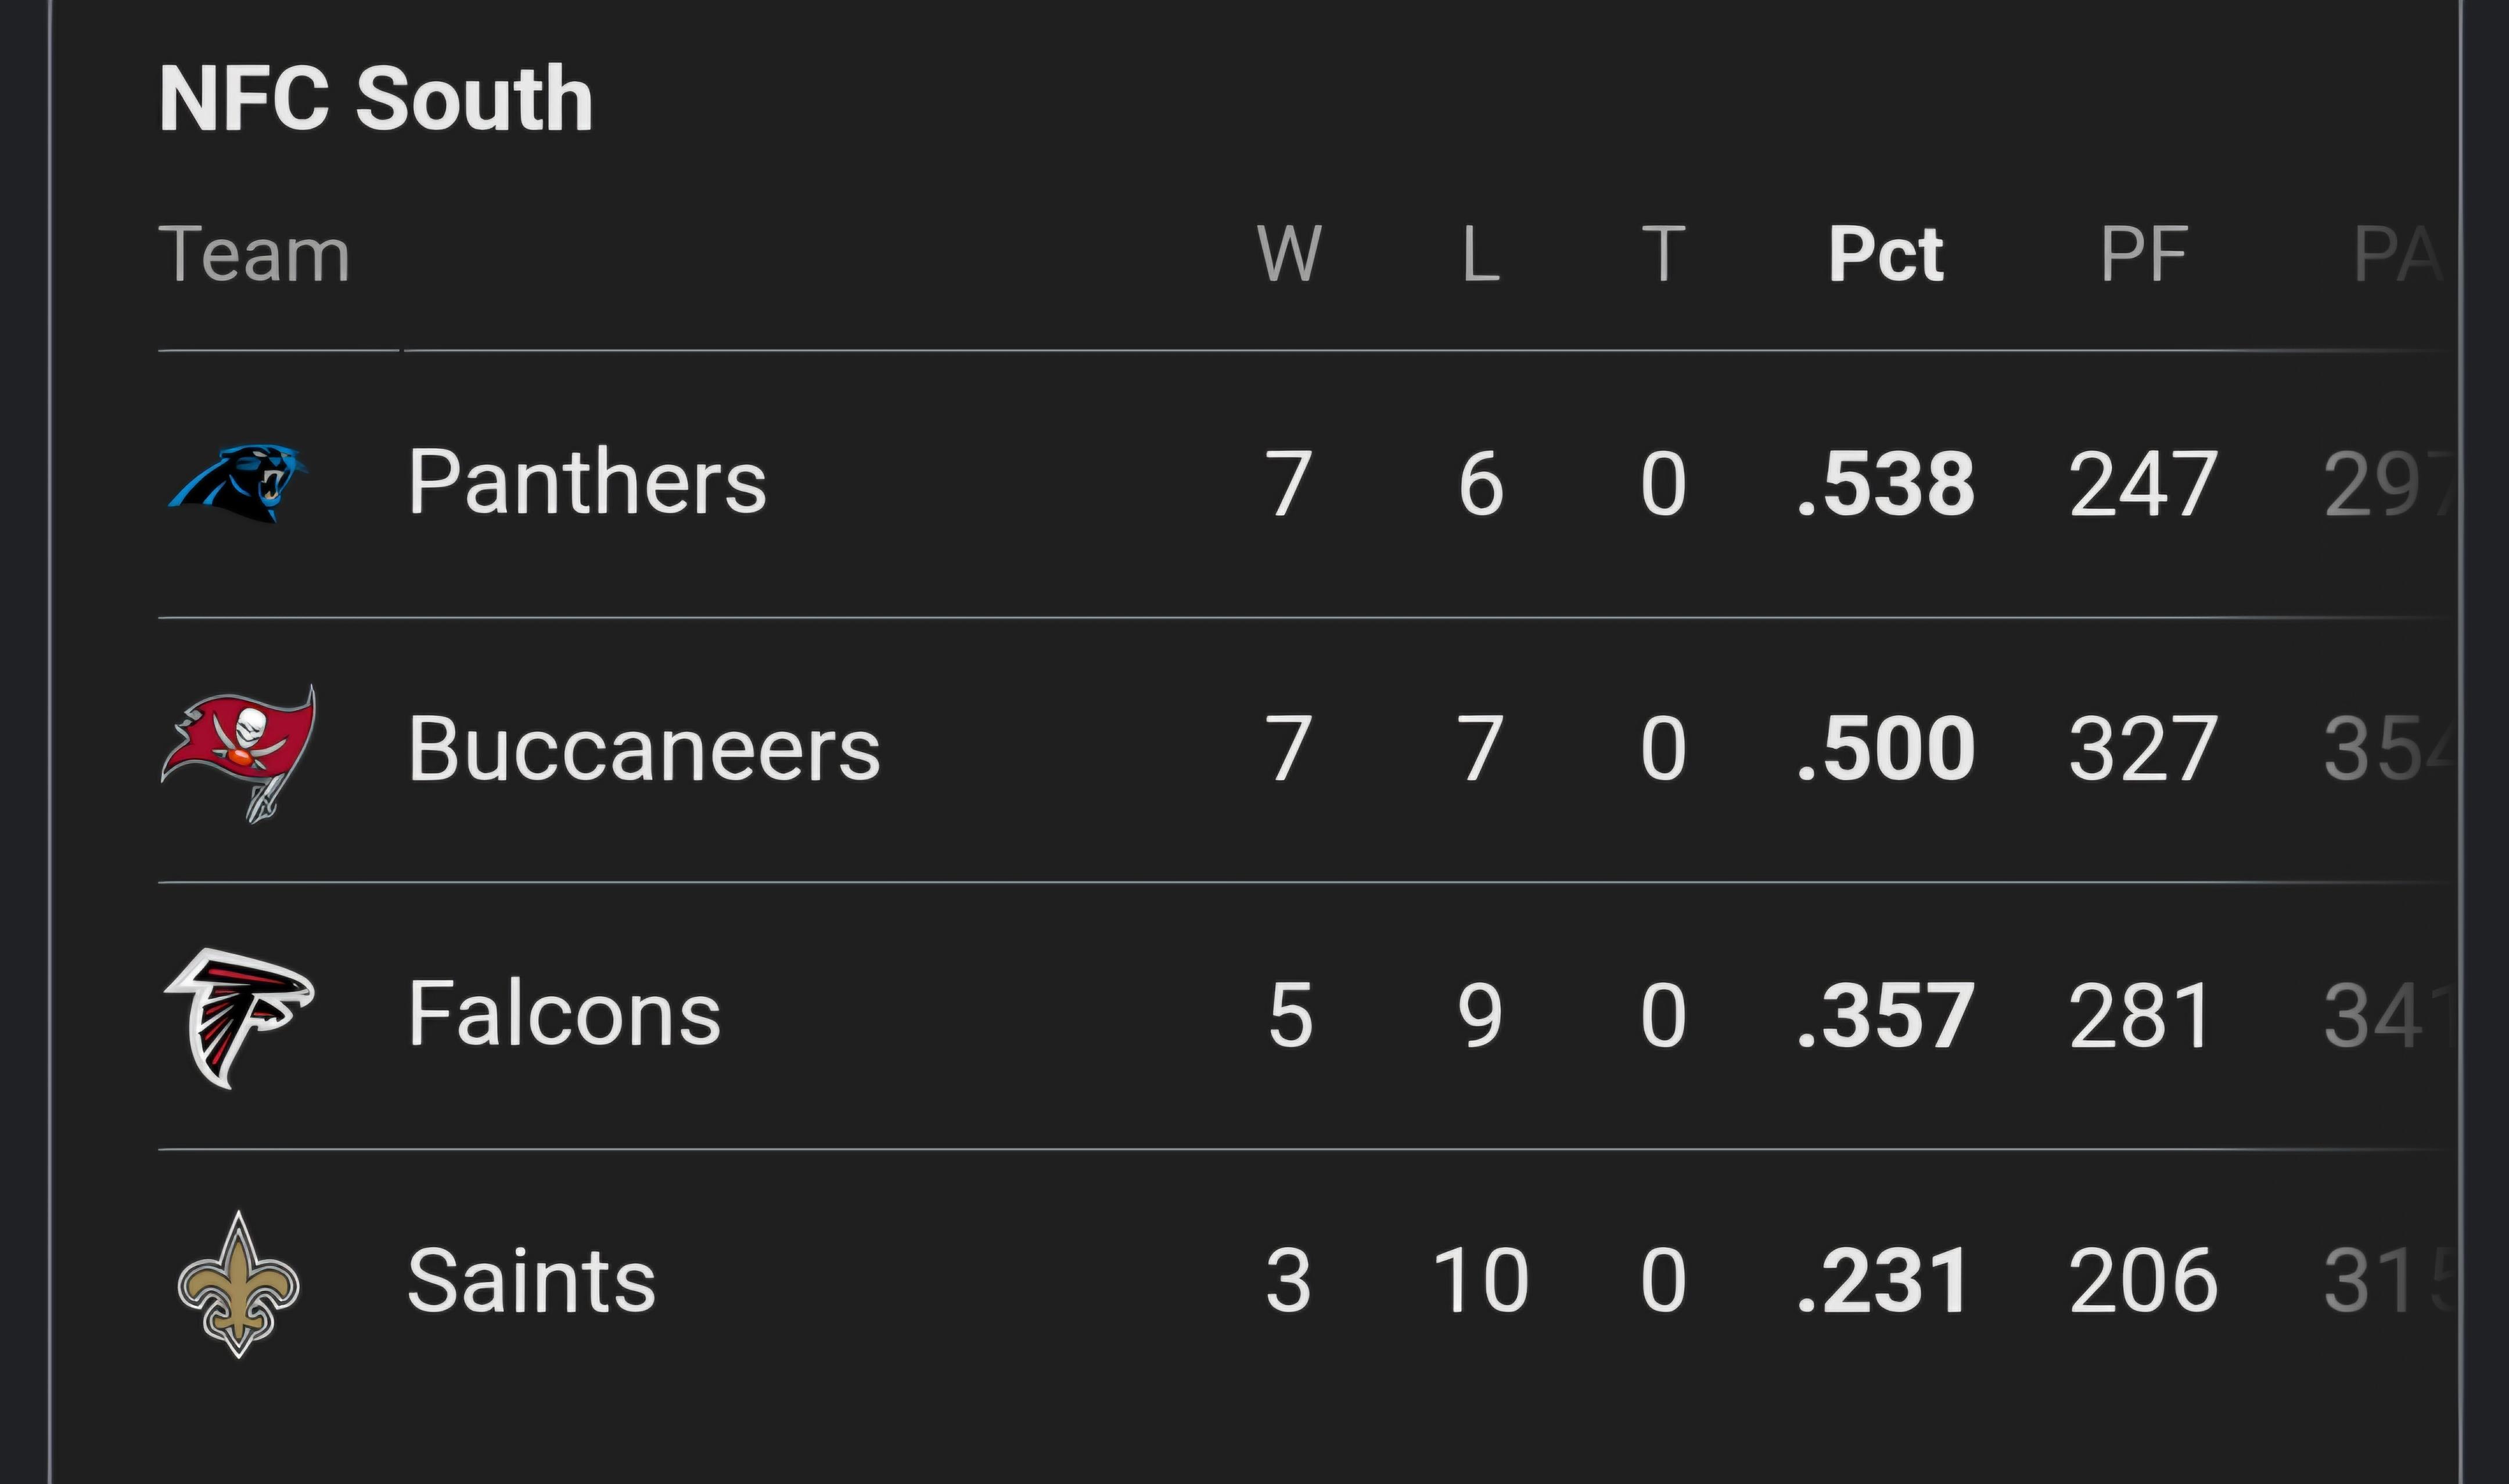Click Buccaneers 327 points for value
2509x1484 pixels.
(x=2143, y=750)
